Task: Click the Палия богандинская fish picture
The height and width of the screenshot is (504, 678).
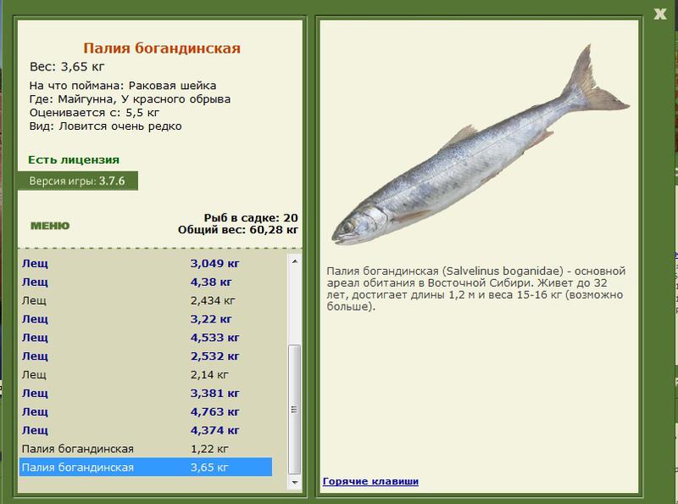Action: click(480, 145)
